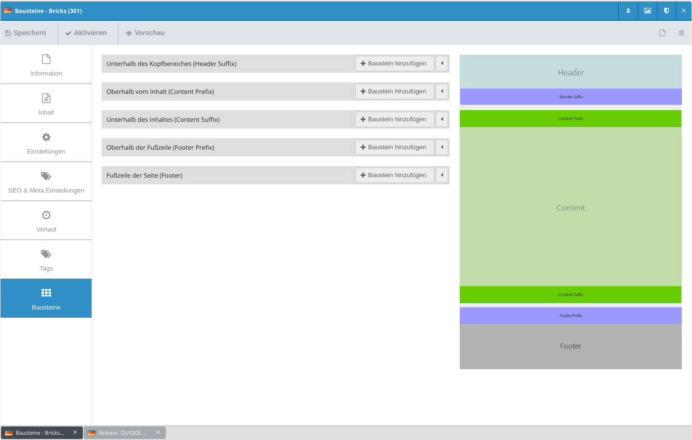Switch to the Information tab

[x=46, y=65]
